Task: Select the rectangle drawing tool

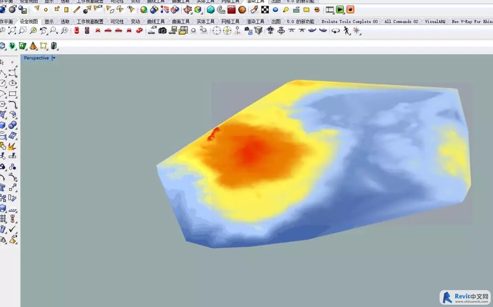Action: pos(13,94)
